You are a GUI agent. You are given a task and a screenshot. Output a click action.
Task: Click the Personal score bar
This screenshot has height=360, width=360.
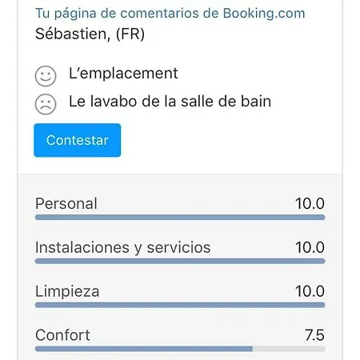[x=180, y=218]
